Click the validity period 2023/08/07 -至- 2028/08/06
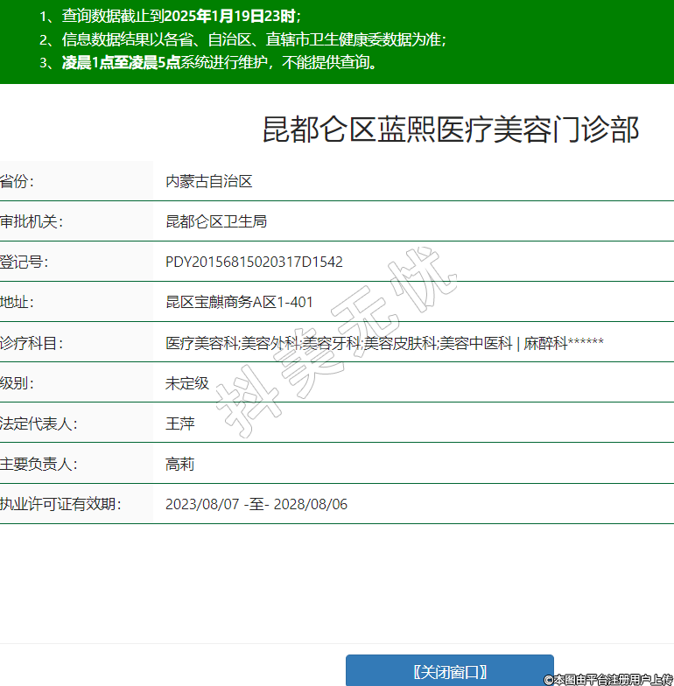 coord(256,504)
